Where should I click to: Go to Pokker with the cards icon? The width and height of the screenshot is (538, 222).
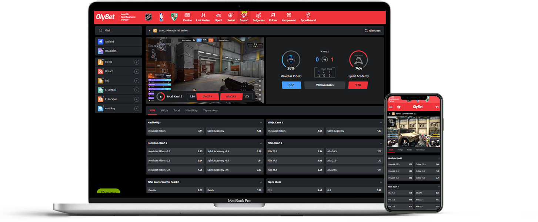pyautogui.click(x=273, y=17)
